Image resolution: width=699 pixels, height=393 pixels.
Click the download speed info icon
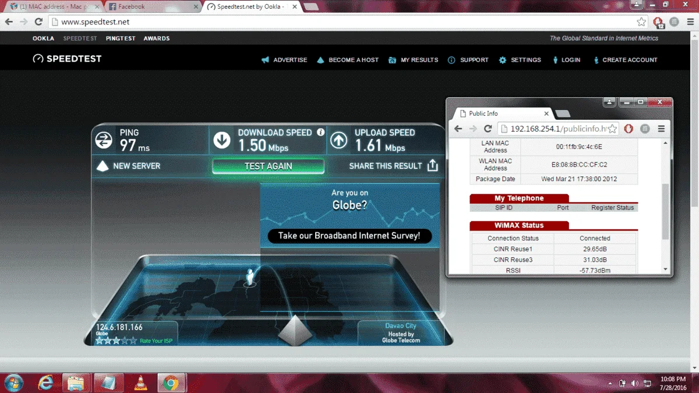(320, 132)
